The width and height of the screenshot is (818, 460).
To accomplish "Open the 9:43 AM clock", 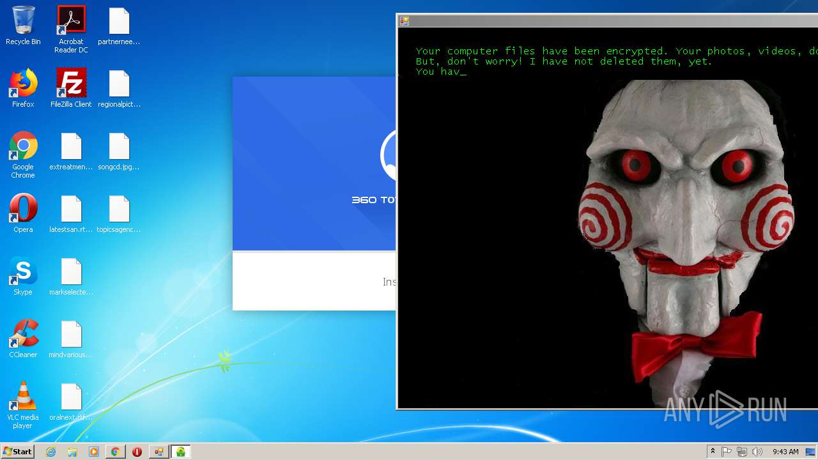I will click(x=785, y=452).
